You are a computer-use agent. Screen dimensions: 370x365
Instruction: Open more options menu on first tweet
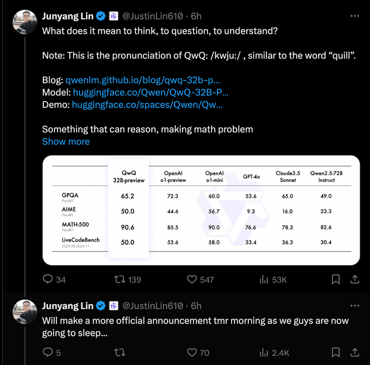355,16
